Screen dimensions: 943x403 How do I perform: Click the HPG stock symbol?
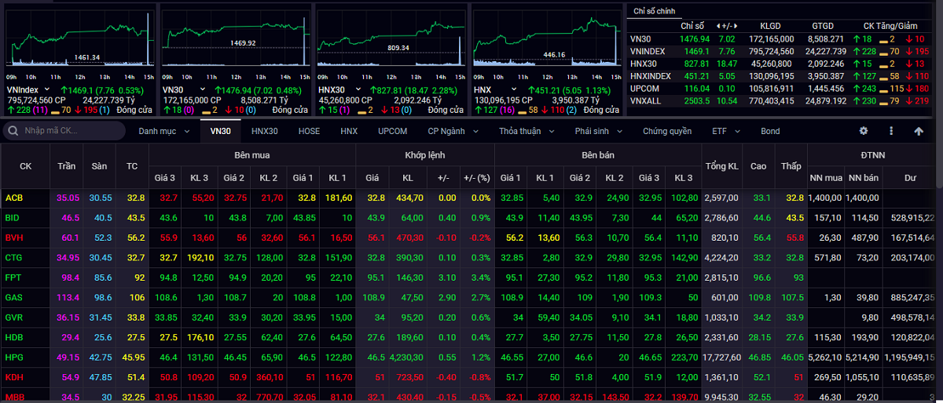pyautogui.click(x=13, y=356)
